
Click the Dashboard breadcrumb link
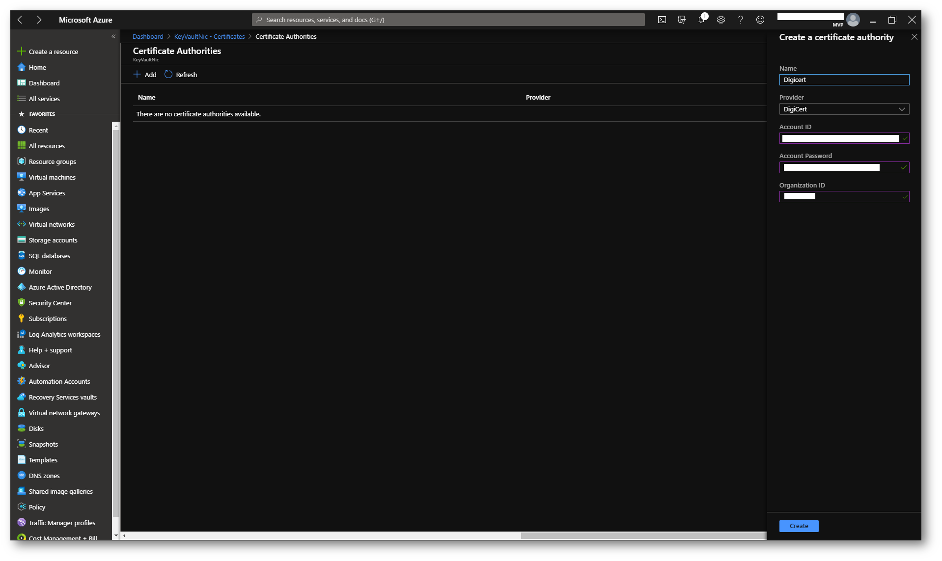coord(148,36)
